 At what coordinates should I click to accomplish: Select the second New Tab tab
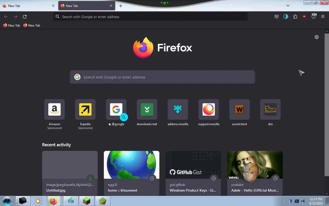coord(87,6)
